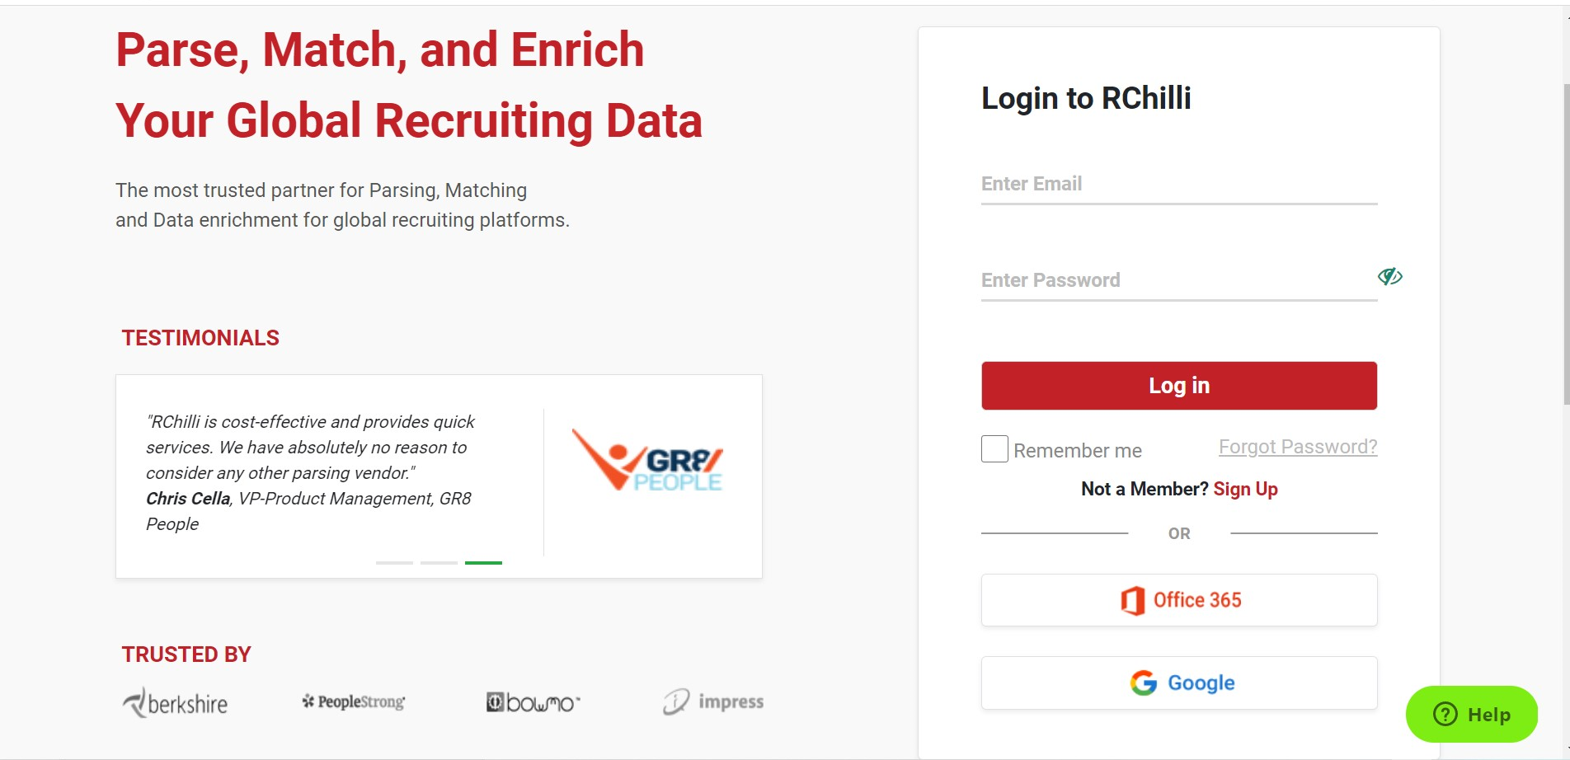1570x760 pixels.
Task: Select the active third testimonial indicator
Action: tap(483, 562)
